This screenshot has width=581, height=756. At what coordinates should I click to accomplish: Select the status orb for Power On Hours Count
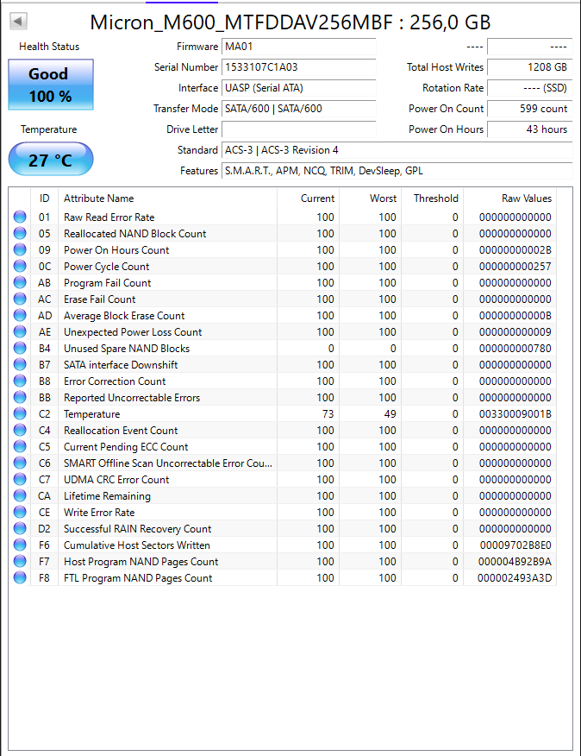[x=20, y=249]
